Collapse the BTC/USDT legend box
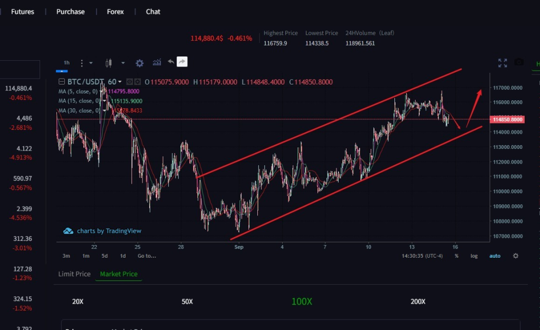 (62, 82)
